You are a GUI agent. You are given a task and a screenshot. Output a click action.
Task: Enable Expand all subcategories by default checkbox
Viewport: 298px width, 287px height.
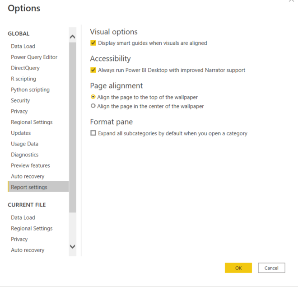(x=93, y=133)
